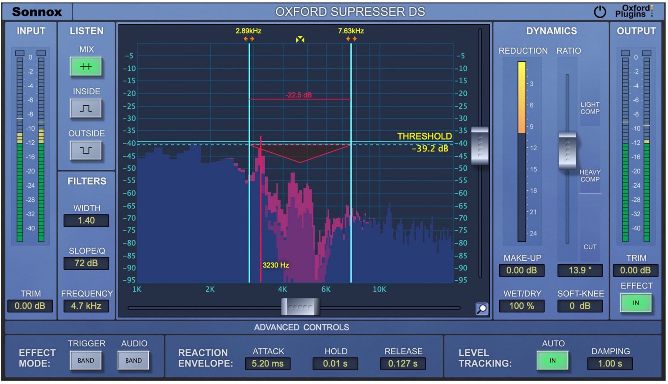Click the power bypass icon
The width and height of the screenshot is (668, 384).
click(x=599, y=12)
